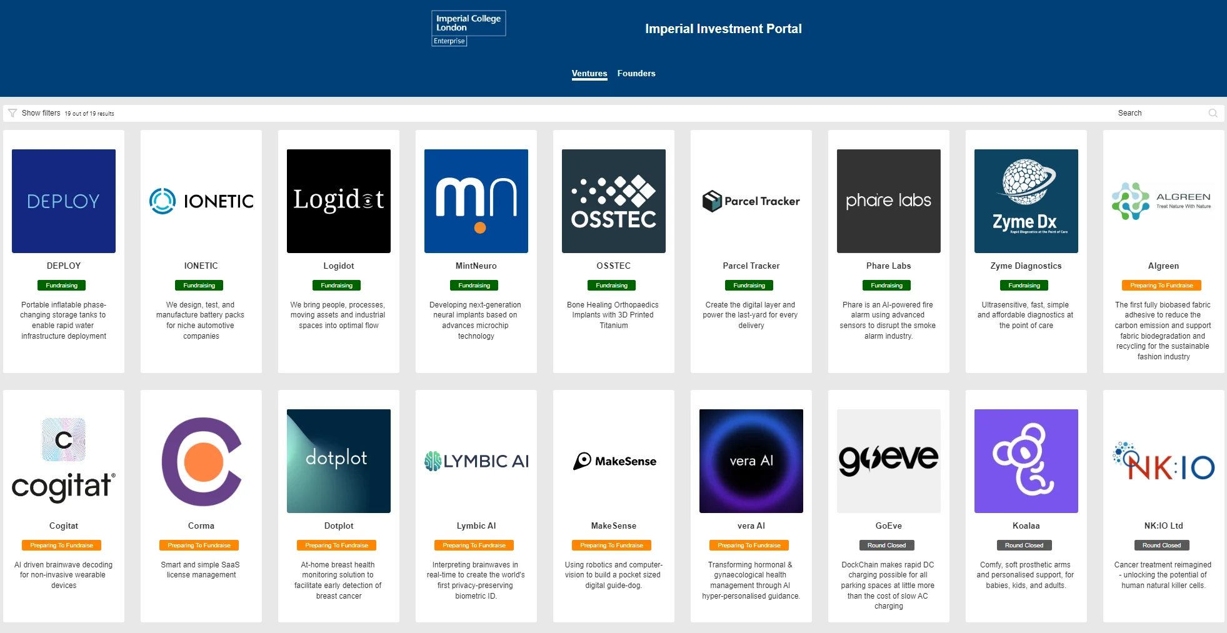Click the Logidot logo image

tap(339, 201)
